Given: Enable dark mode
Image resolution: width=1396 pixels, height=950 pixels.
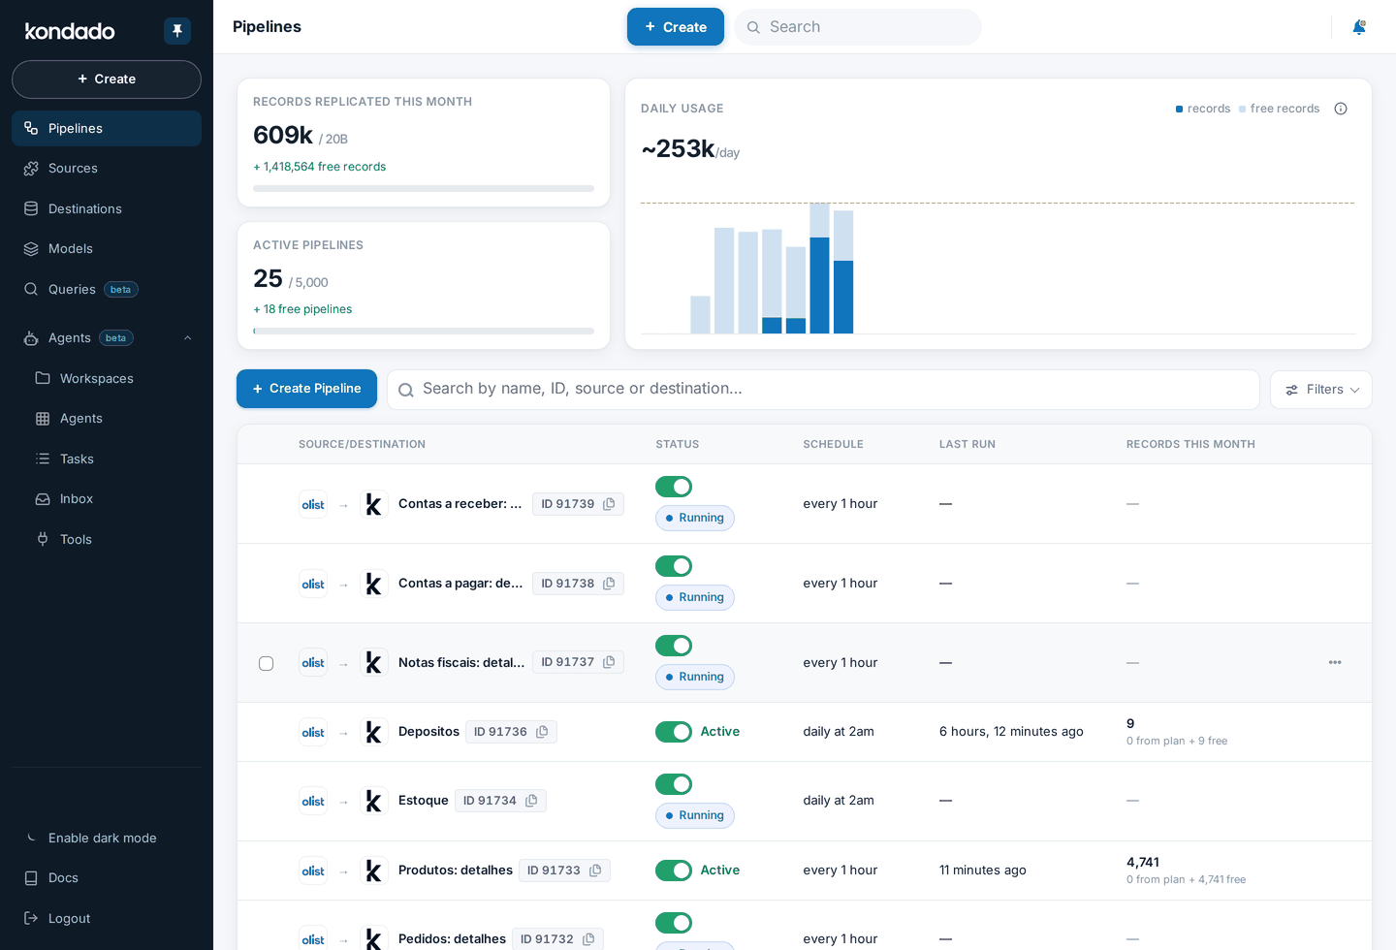Looking at the screenshot, I should click(x=107, y=839).
